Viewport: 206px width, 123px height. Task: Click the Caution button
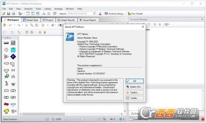(x=134, y=92)
